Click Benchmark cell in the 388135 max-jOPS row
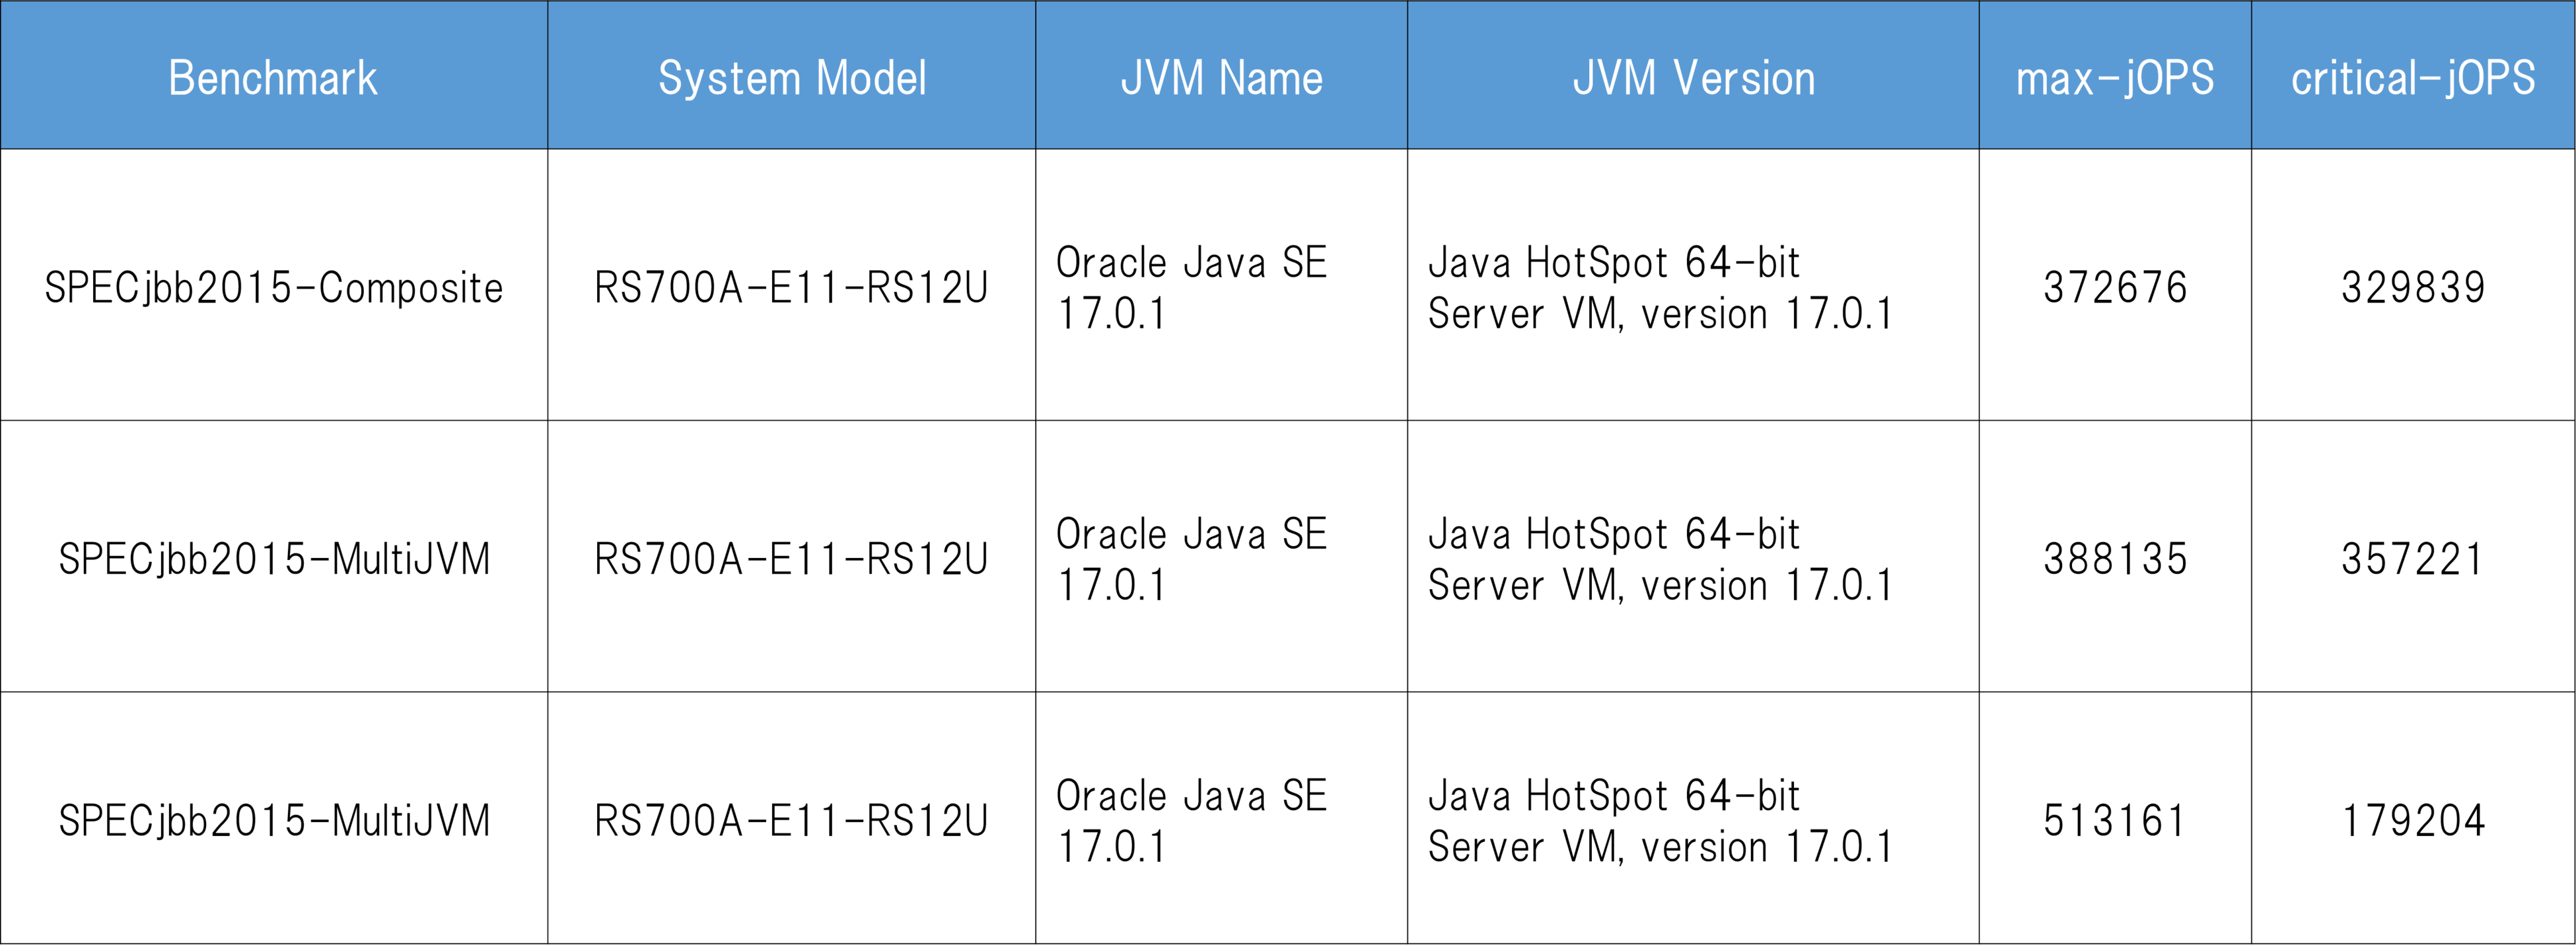This screenshot has width=2576, height=945. [x=273, y=559]
